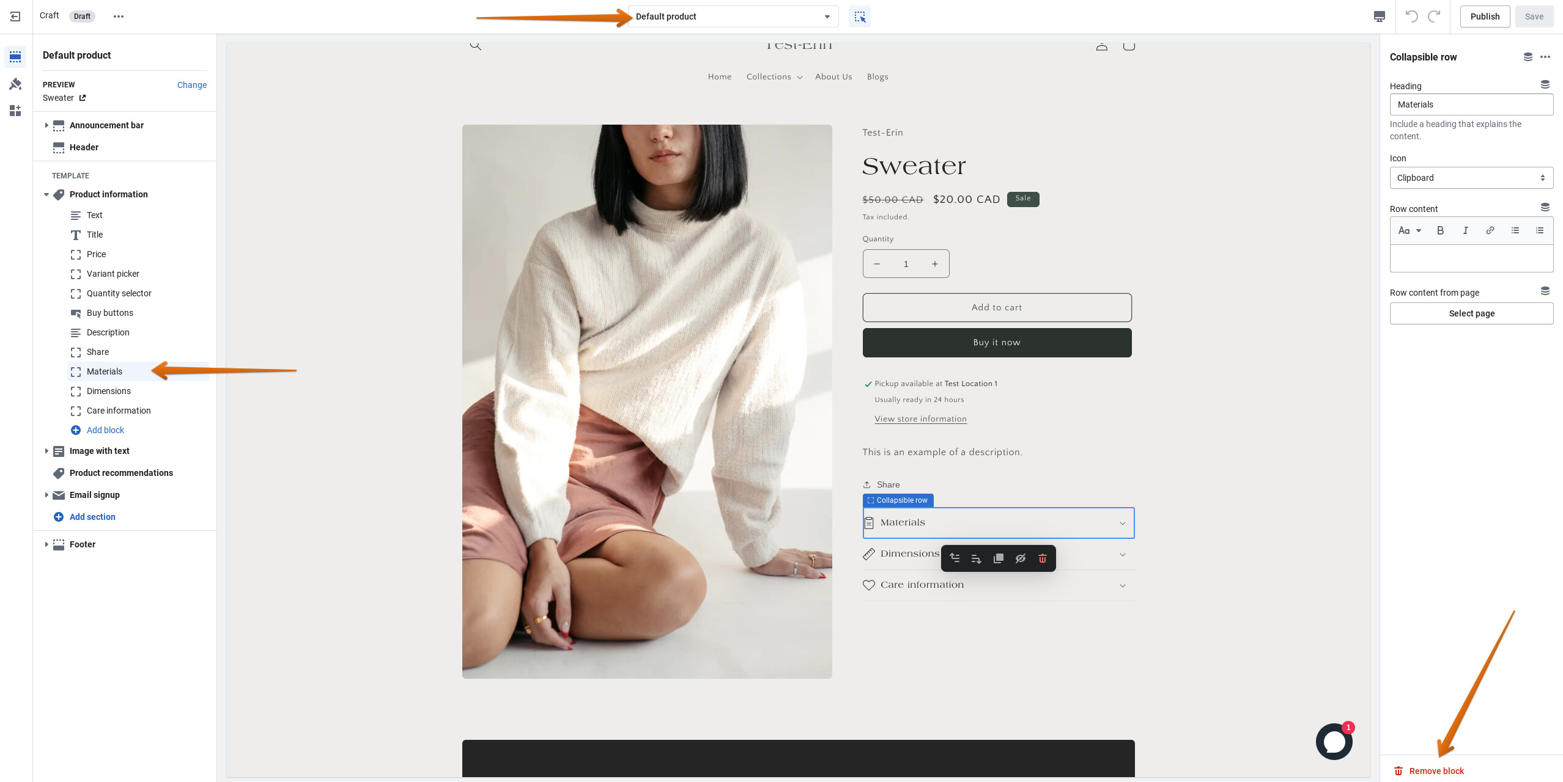The height and width of the screenshot is (782, 1563).
Task: Click the desktop preview device icon
Action: coord(1379,16)
